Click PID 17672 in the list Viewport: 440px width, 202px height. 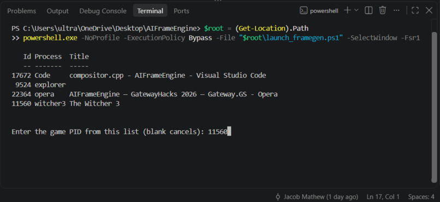coord(21,76)
